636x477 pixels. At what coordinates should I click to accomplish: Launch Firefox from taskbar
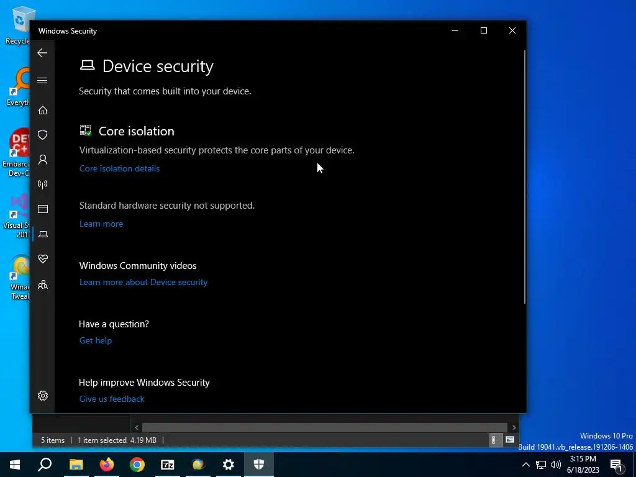tap(107, 465)
